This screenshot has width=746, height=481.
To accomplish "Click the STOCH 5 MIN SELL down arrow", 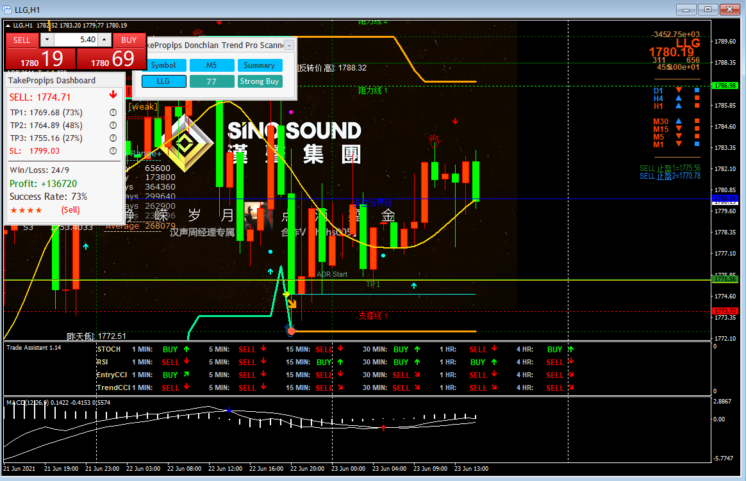I will click(263, 349).
